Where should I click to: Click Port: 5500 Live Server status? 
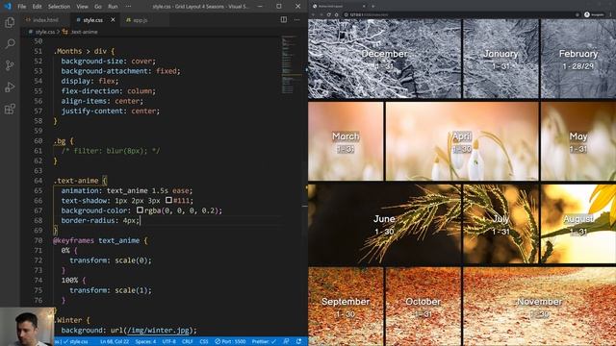(x=230, y=341)
